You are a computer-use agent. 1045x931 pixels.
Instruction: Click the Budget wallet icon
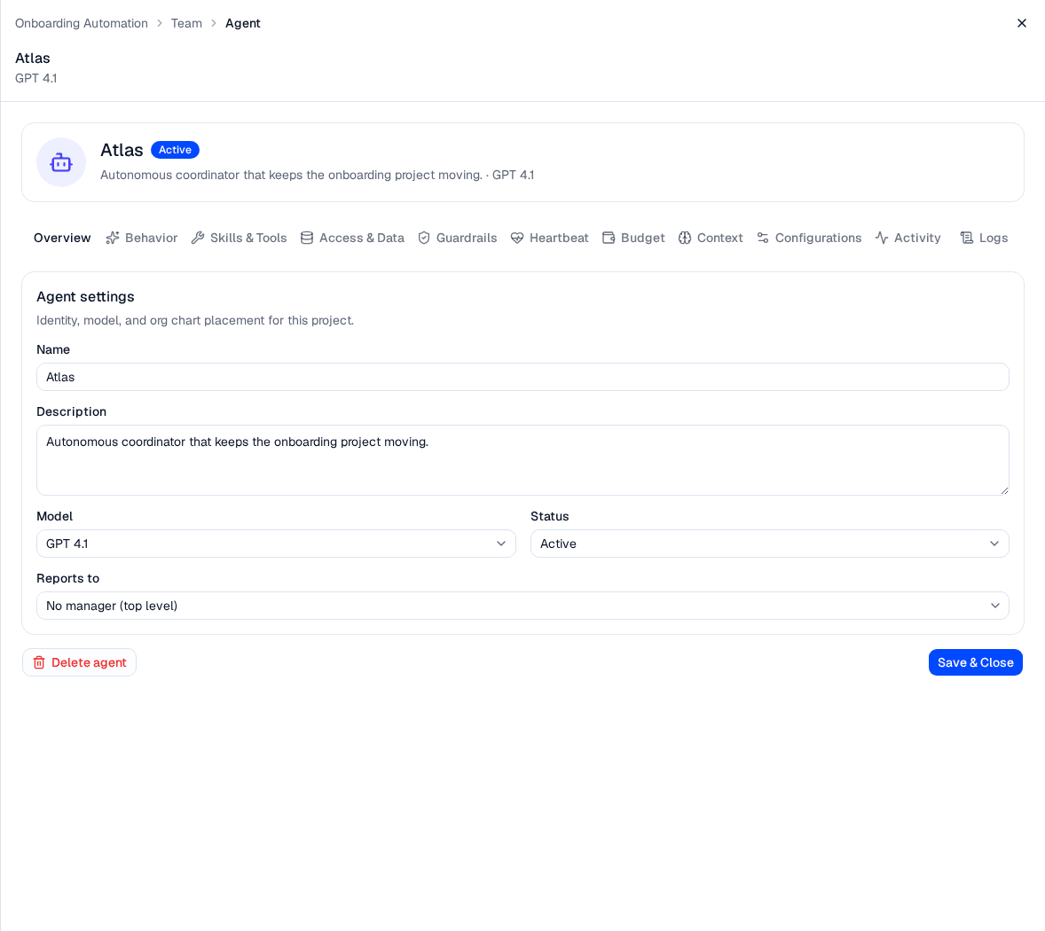609,238
